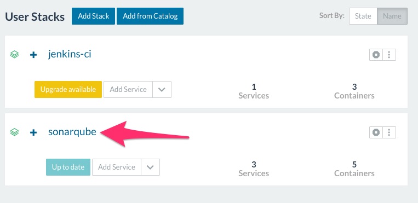
Task: Click Add from Catalog button
Action: [x=150, y=16]
